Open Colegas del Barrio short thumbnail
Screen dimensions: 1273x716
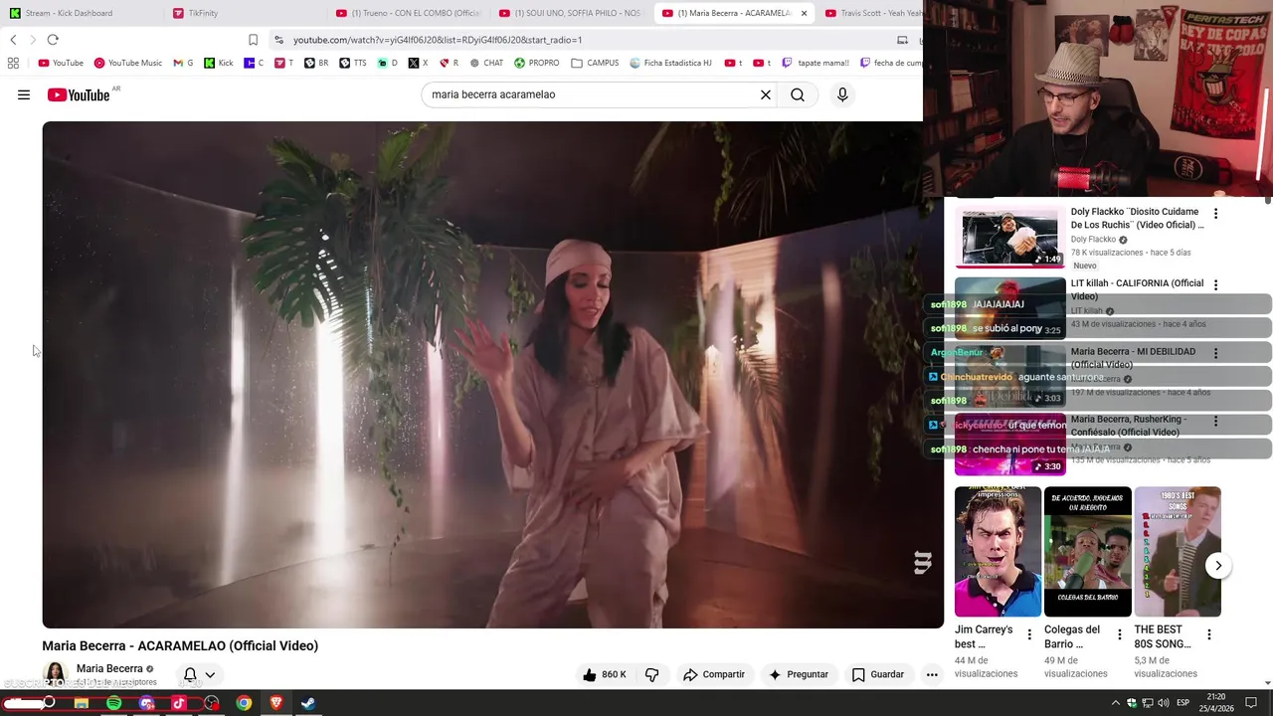click(x=1087, y=552)
